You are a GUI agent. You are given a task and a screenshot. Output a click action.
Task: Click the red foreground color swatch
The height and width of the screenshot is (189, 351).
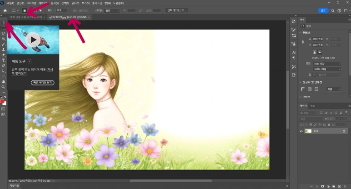pos(2,101)
